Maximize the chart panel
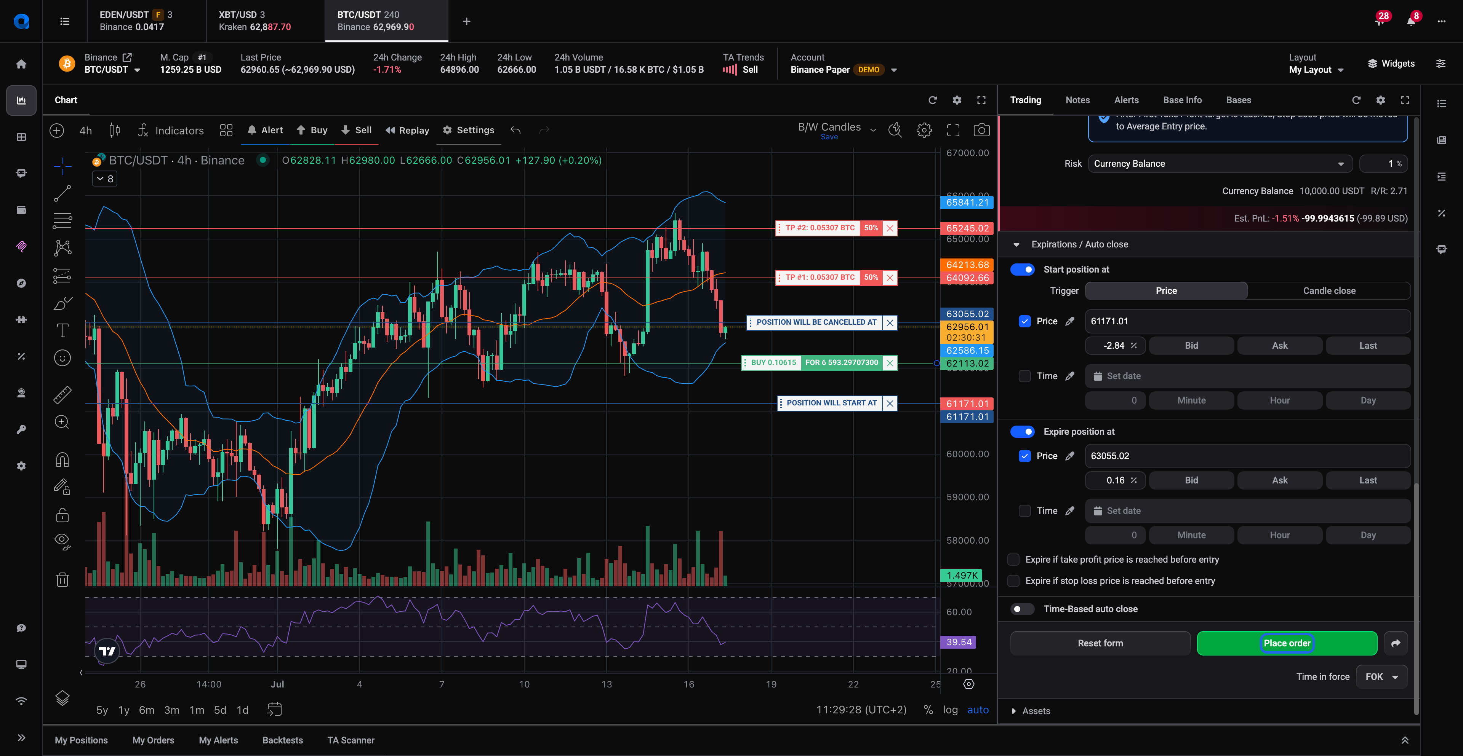This screenshot has width=1463, height=756. point(981,100)
